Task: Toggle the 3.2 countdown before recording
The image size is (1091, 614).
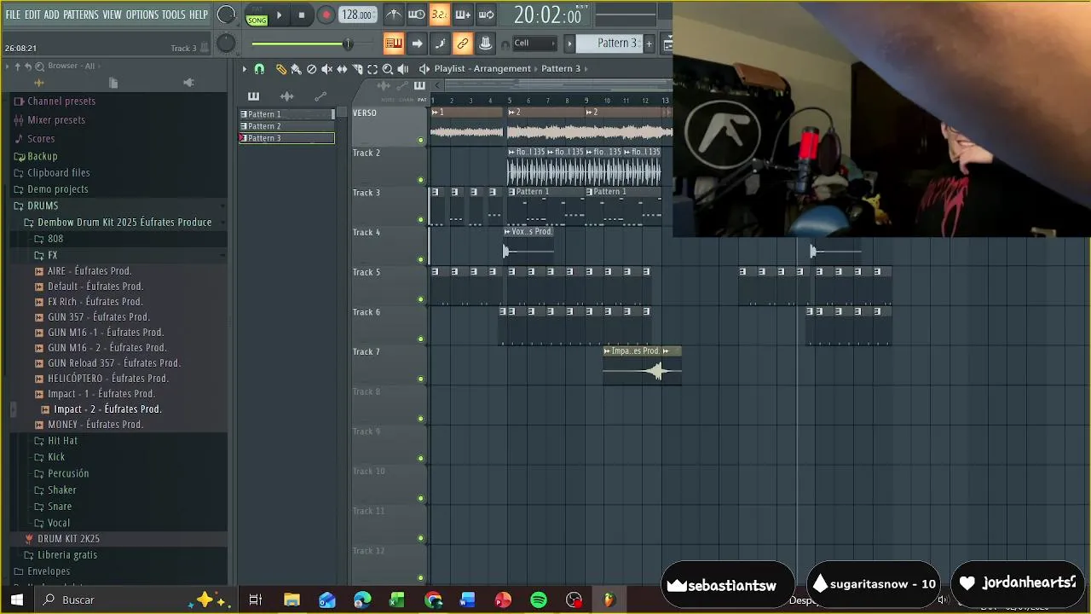Action: point(440,14)
